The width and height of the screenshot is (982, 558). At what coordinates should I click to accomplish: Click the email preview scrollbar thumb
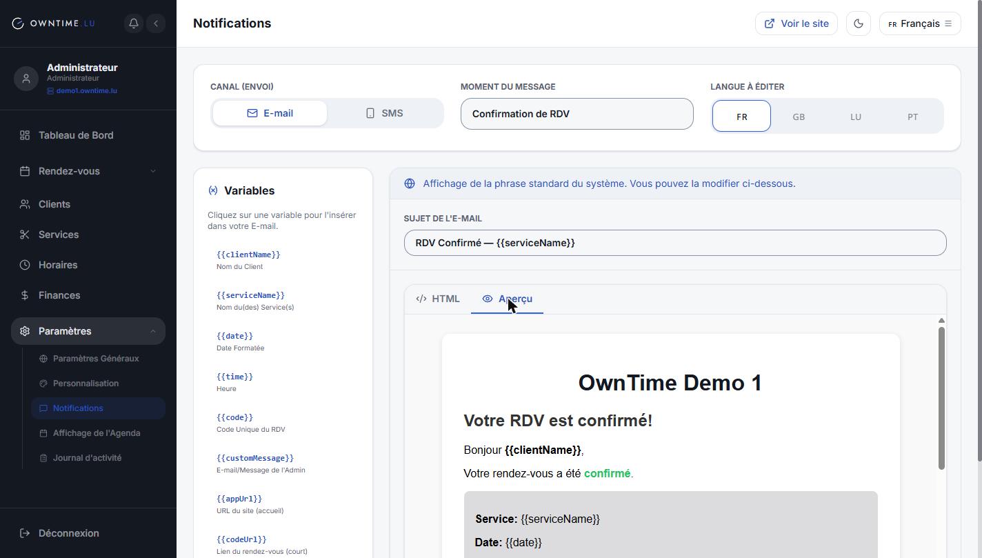[x=941, y=399]
